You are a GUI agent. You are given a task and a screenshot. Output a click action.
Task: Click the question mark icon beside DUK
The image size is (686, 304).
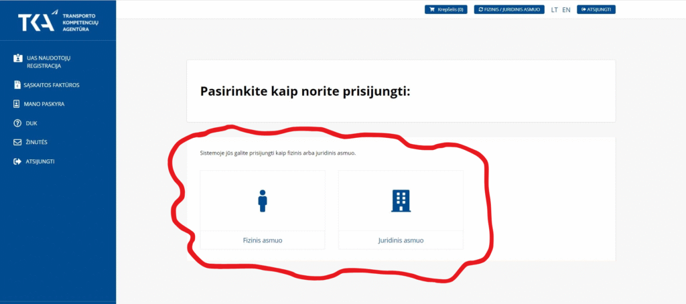click(17, 124)
